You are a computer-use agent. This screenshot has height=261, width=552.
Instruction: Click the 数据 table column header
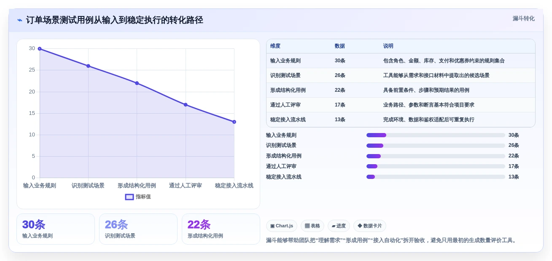[x=340, y=46]
